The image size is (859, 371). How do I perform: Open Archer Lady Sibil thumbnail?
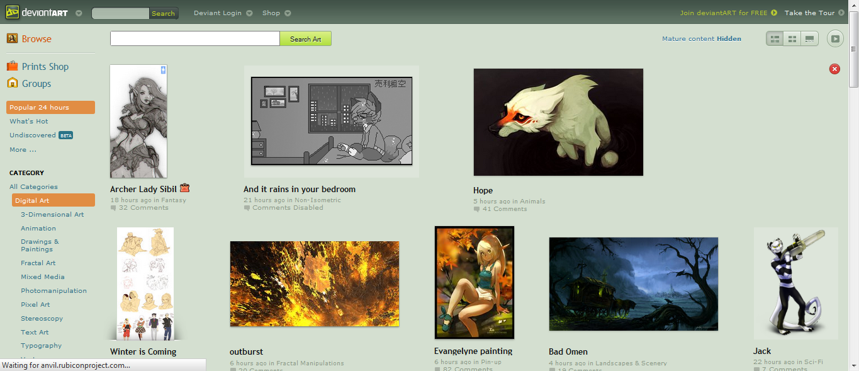(138, 122)
